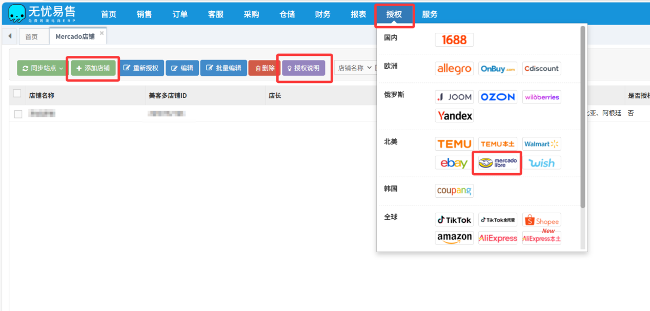The height and width of the screenshot is (311, 650).
Task: Close the Mercado店铺 tab
Action: 101,33
